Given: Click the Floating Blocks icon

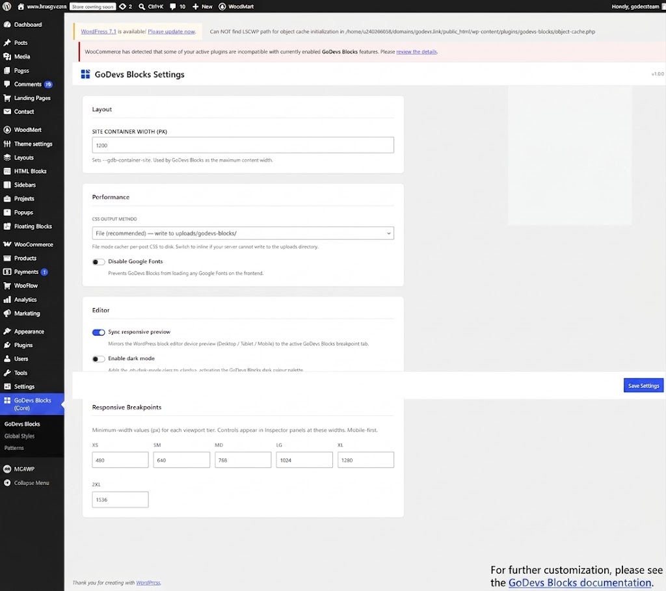Looking at the screenshot, I should tap(7, 226).
